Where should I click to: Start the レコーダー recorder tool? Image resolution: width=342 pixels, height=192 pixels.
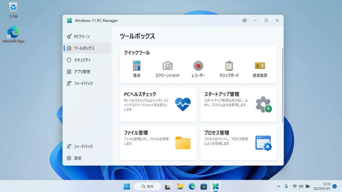198,69
